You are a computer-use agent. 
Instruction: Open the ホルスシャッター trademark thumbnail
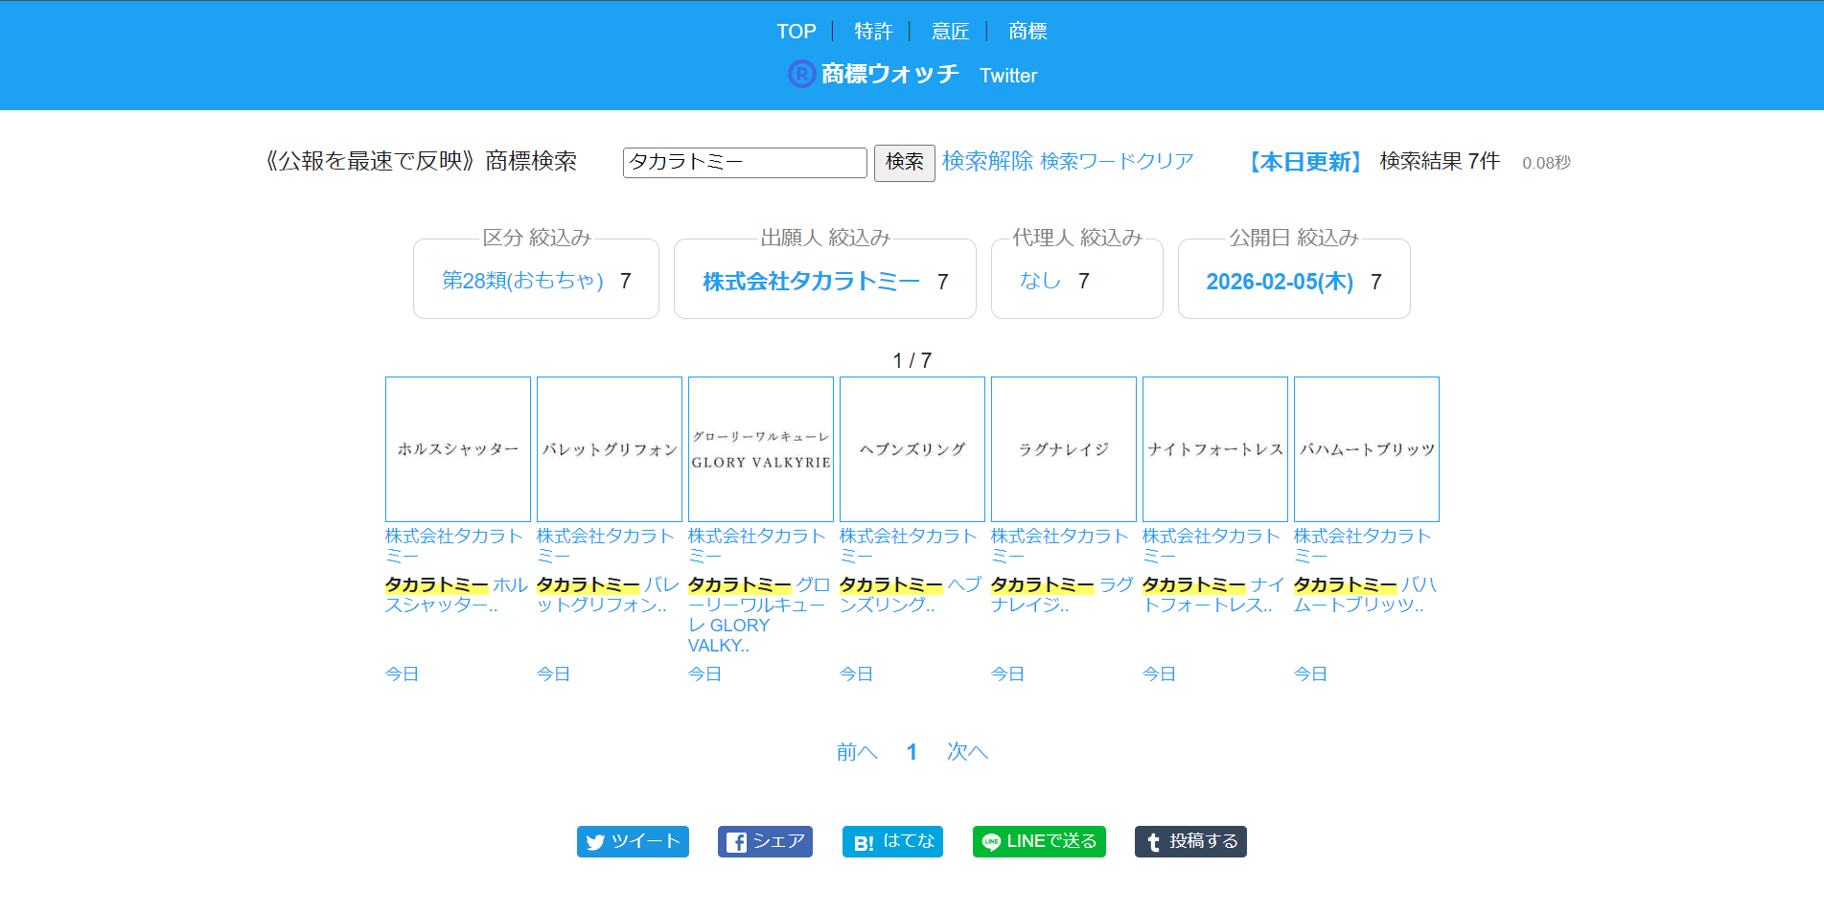coord(458,449)
